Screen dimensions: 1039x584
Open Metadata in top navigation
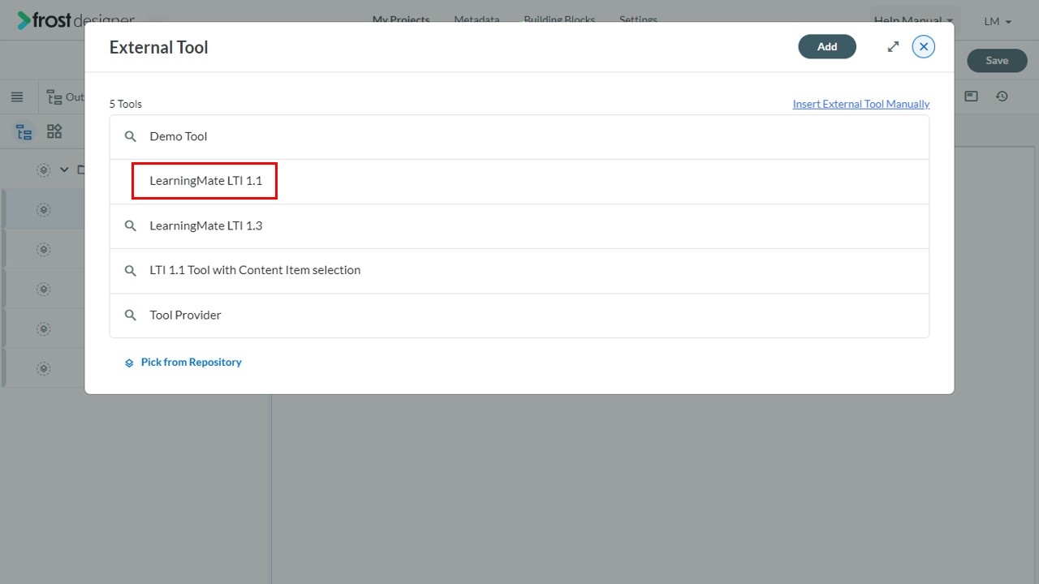tap(476, 19)
